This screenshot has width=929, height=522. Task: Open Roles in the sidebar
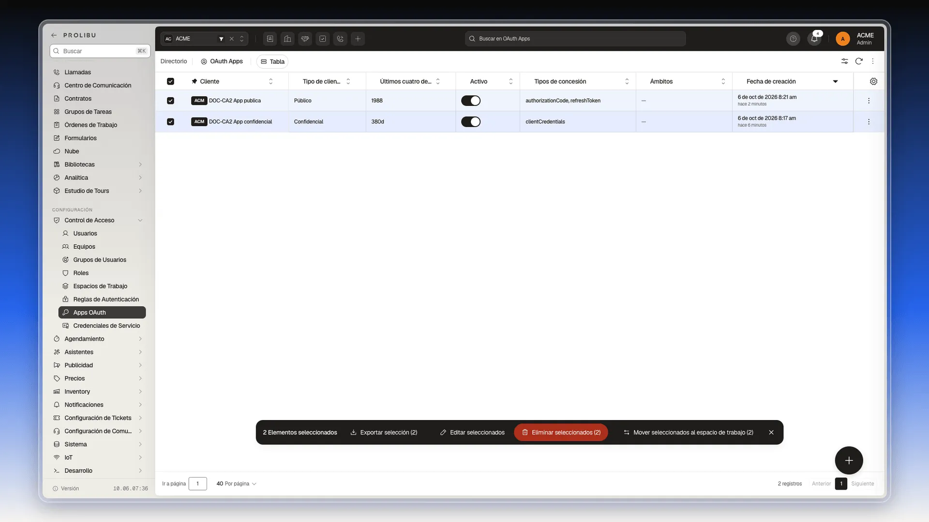click(102, 273)
